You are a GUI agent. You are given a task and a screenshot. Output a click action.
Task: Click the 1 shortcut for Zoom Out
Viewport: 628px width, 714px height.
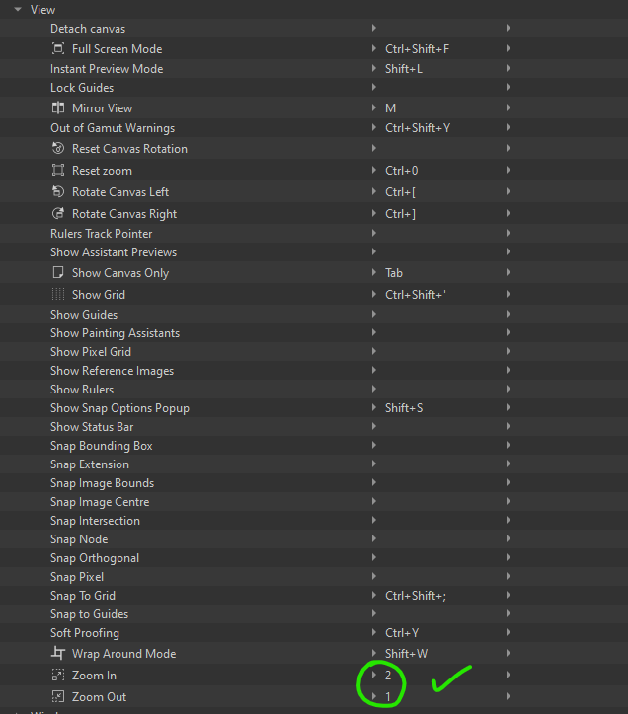[x=388, y=696]
